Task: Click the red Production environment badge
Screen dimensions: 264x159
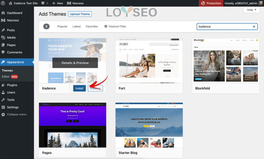Action: tap(211, 3)
